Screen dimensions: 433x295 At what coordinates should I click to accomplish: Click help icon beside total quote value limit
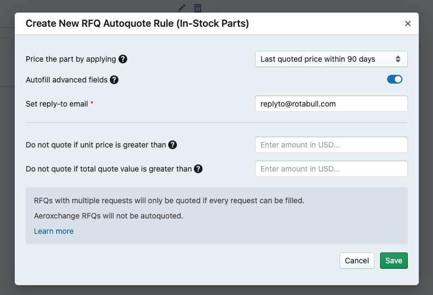point(198,169)
